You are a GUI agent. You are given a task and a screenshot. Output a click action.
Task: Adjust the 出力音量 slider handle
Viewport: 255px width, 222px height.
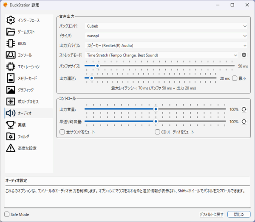click(x=156, y=109)
